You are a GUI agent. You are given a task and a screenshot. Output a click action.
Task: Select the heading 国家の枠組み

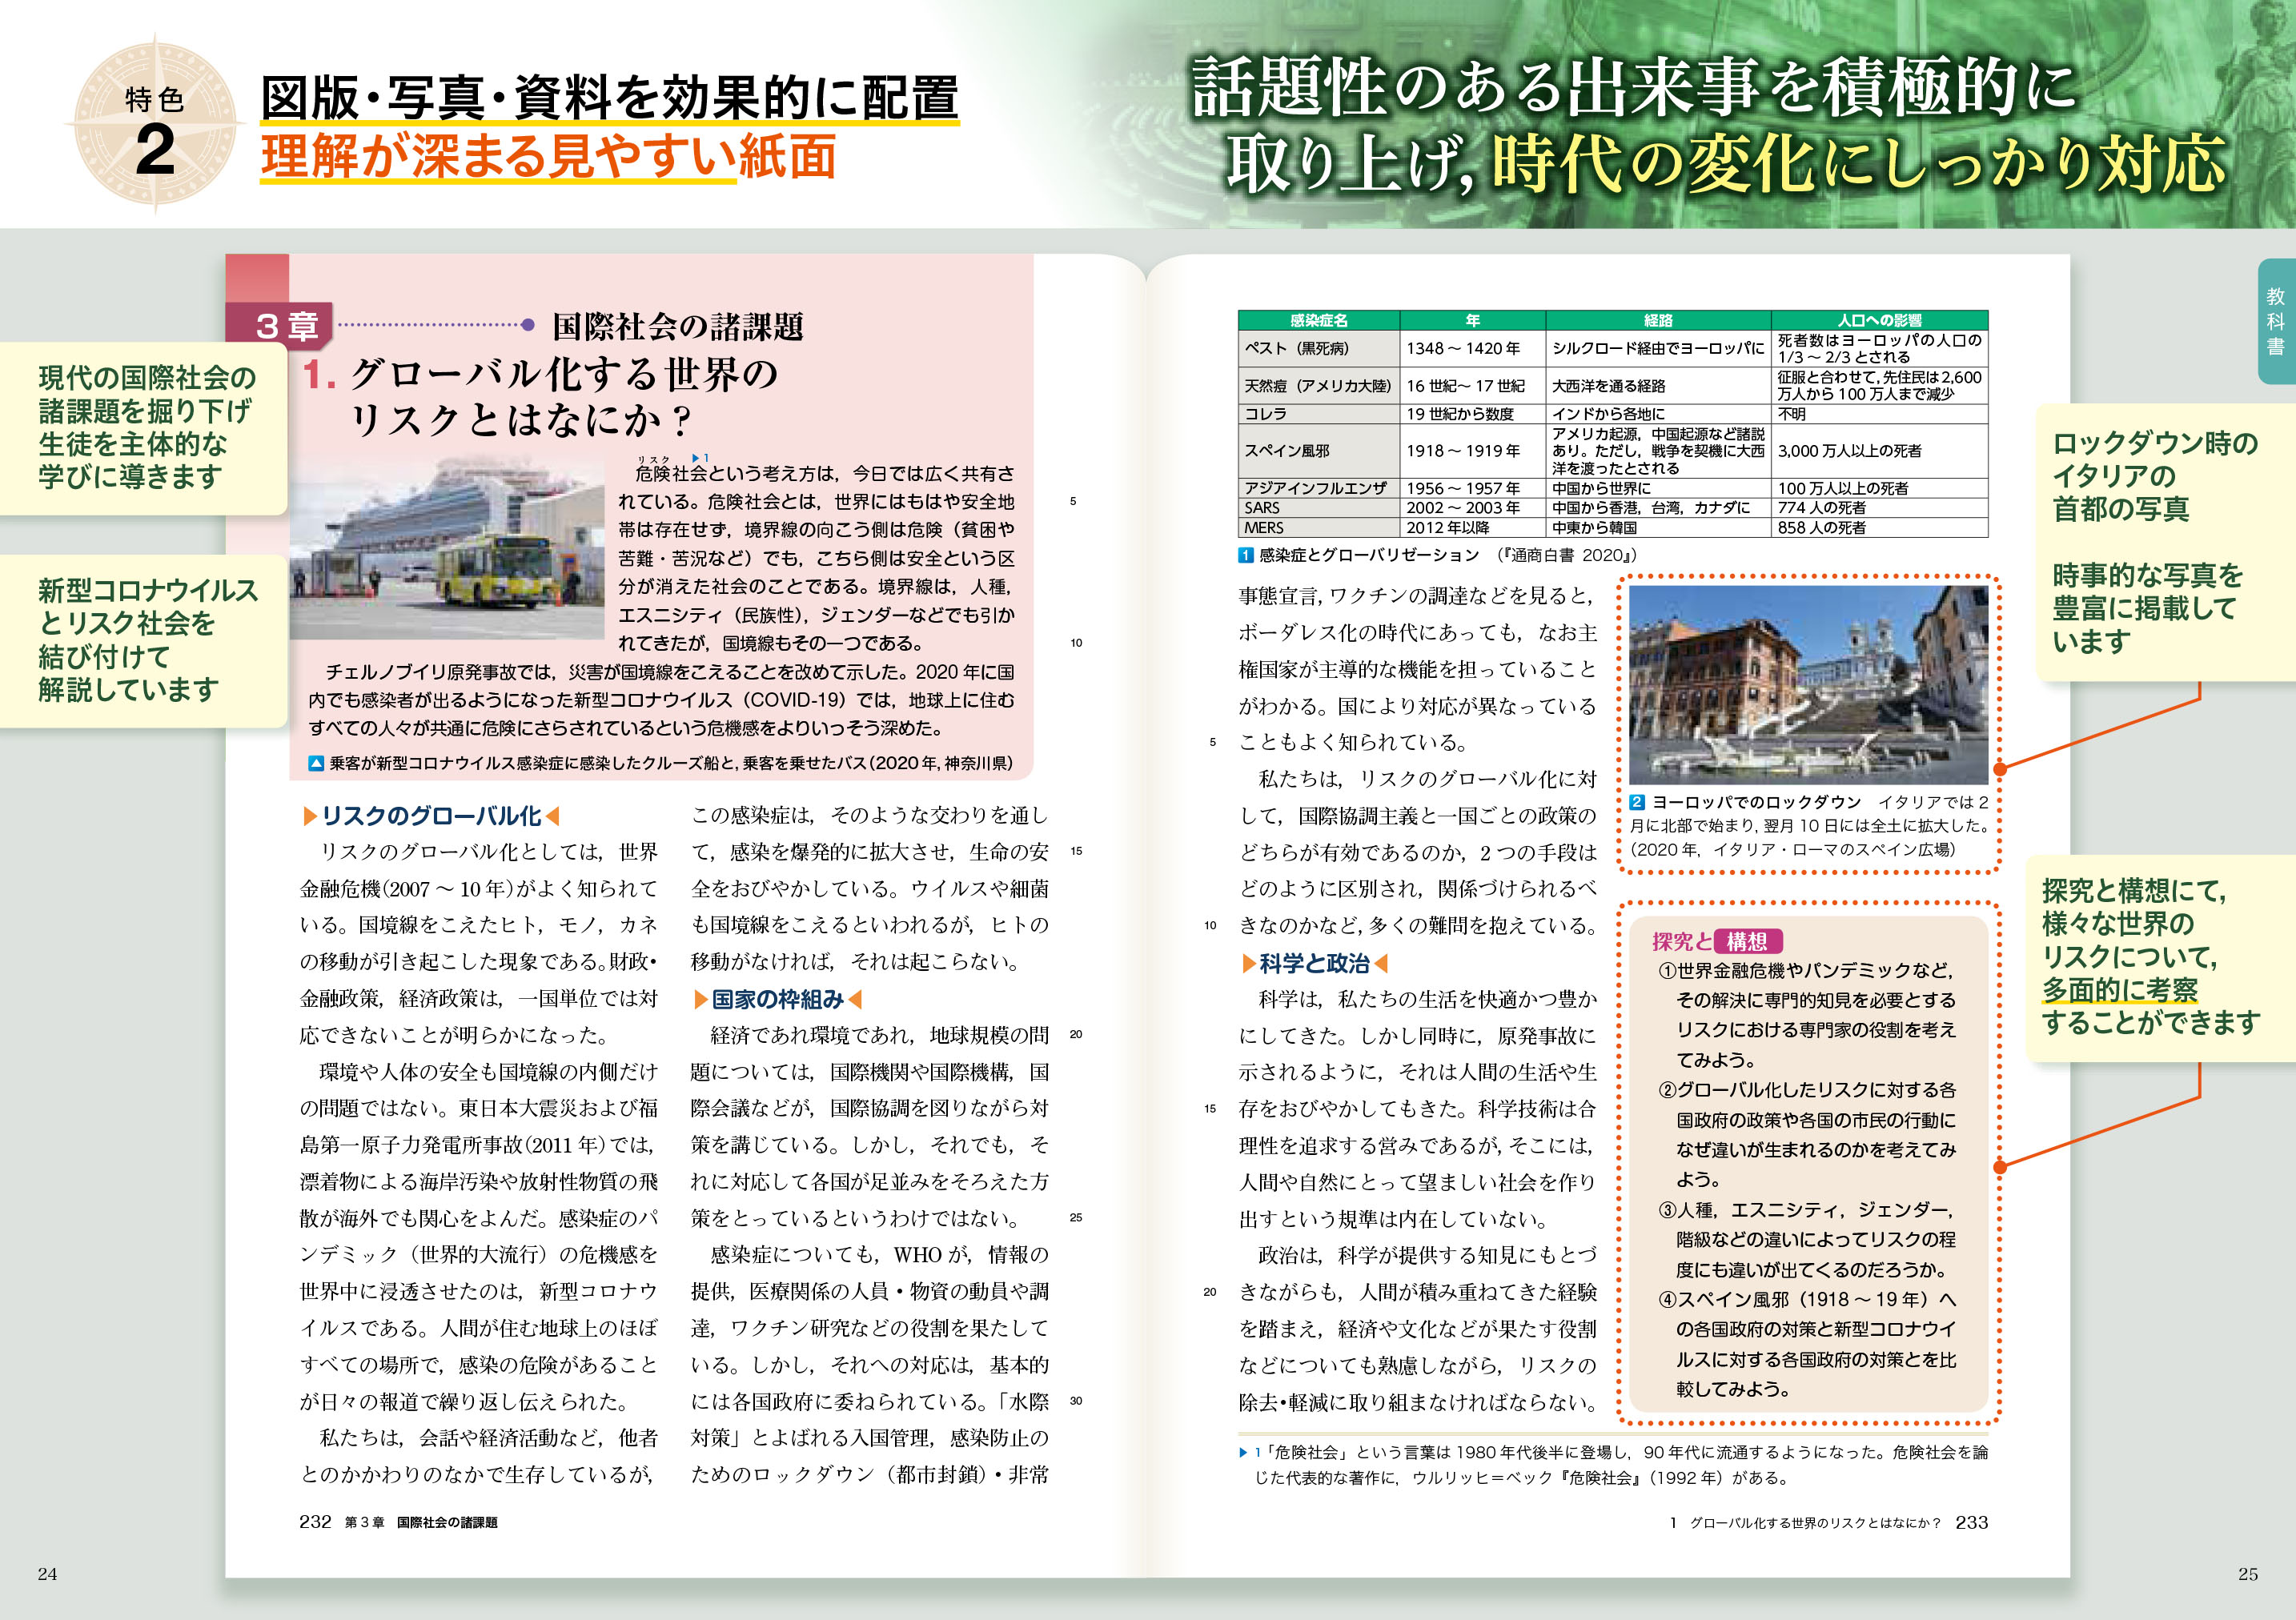(x=777, y=999)
